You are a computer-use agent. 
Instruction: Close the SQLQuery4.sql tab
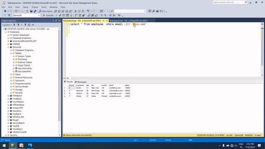[x=107, y=20]
